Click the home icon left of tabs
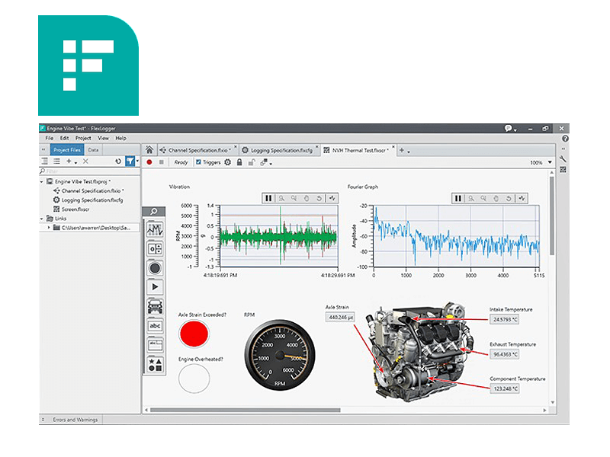 tap(149, 150)
